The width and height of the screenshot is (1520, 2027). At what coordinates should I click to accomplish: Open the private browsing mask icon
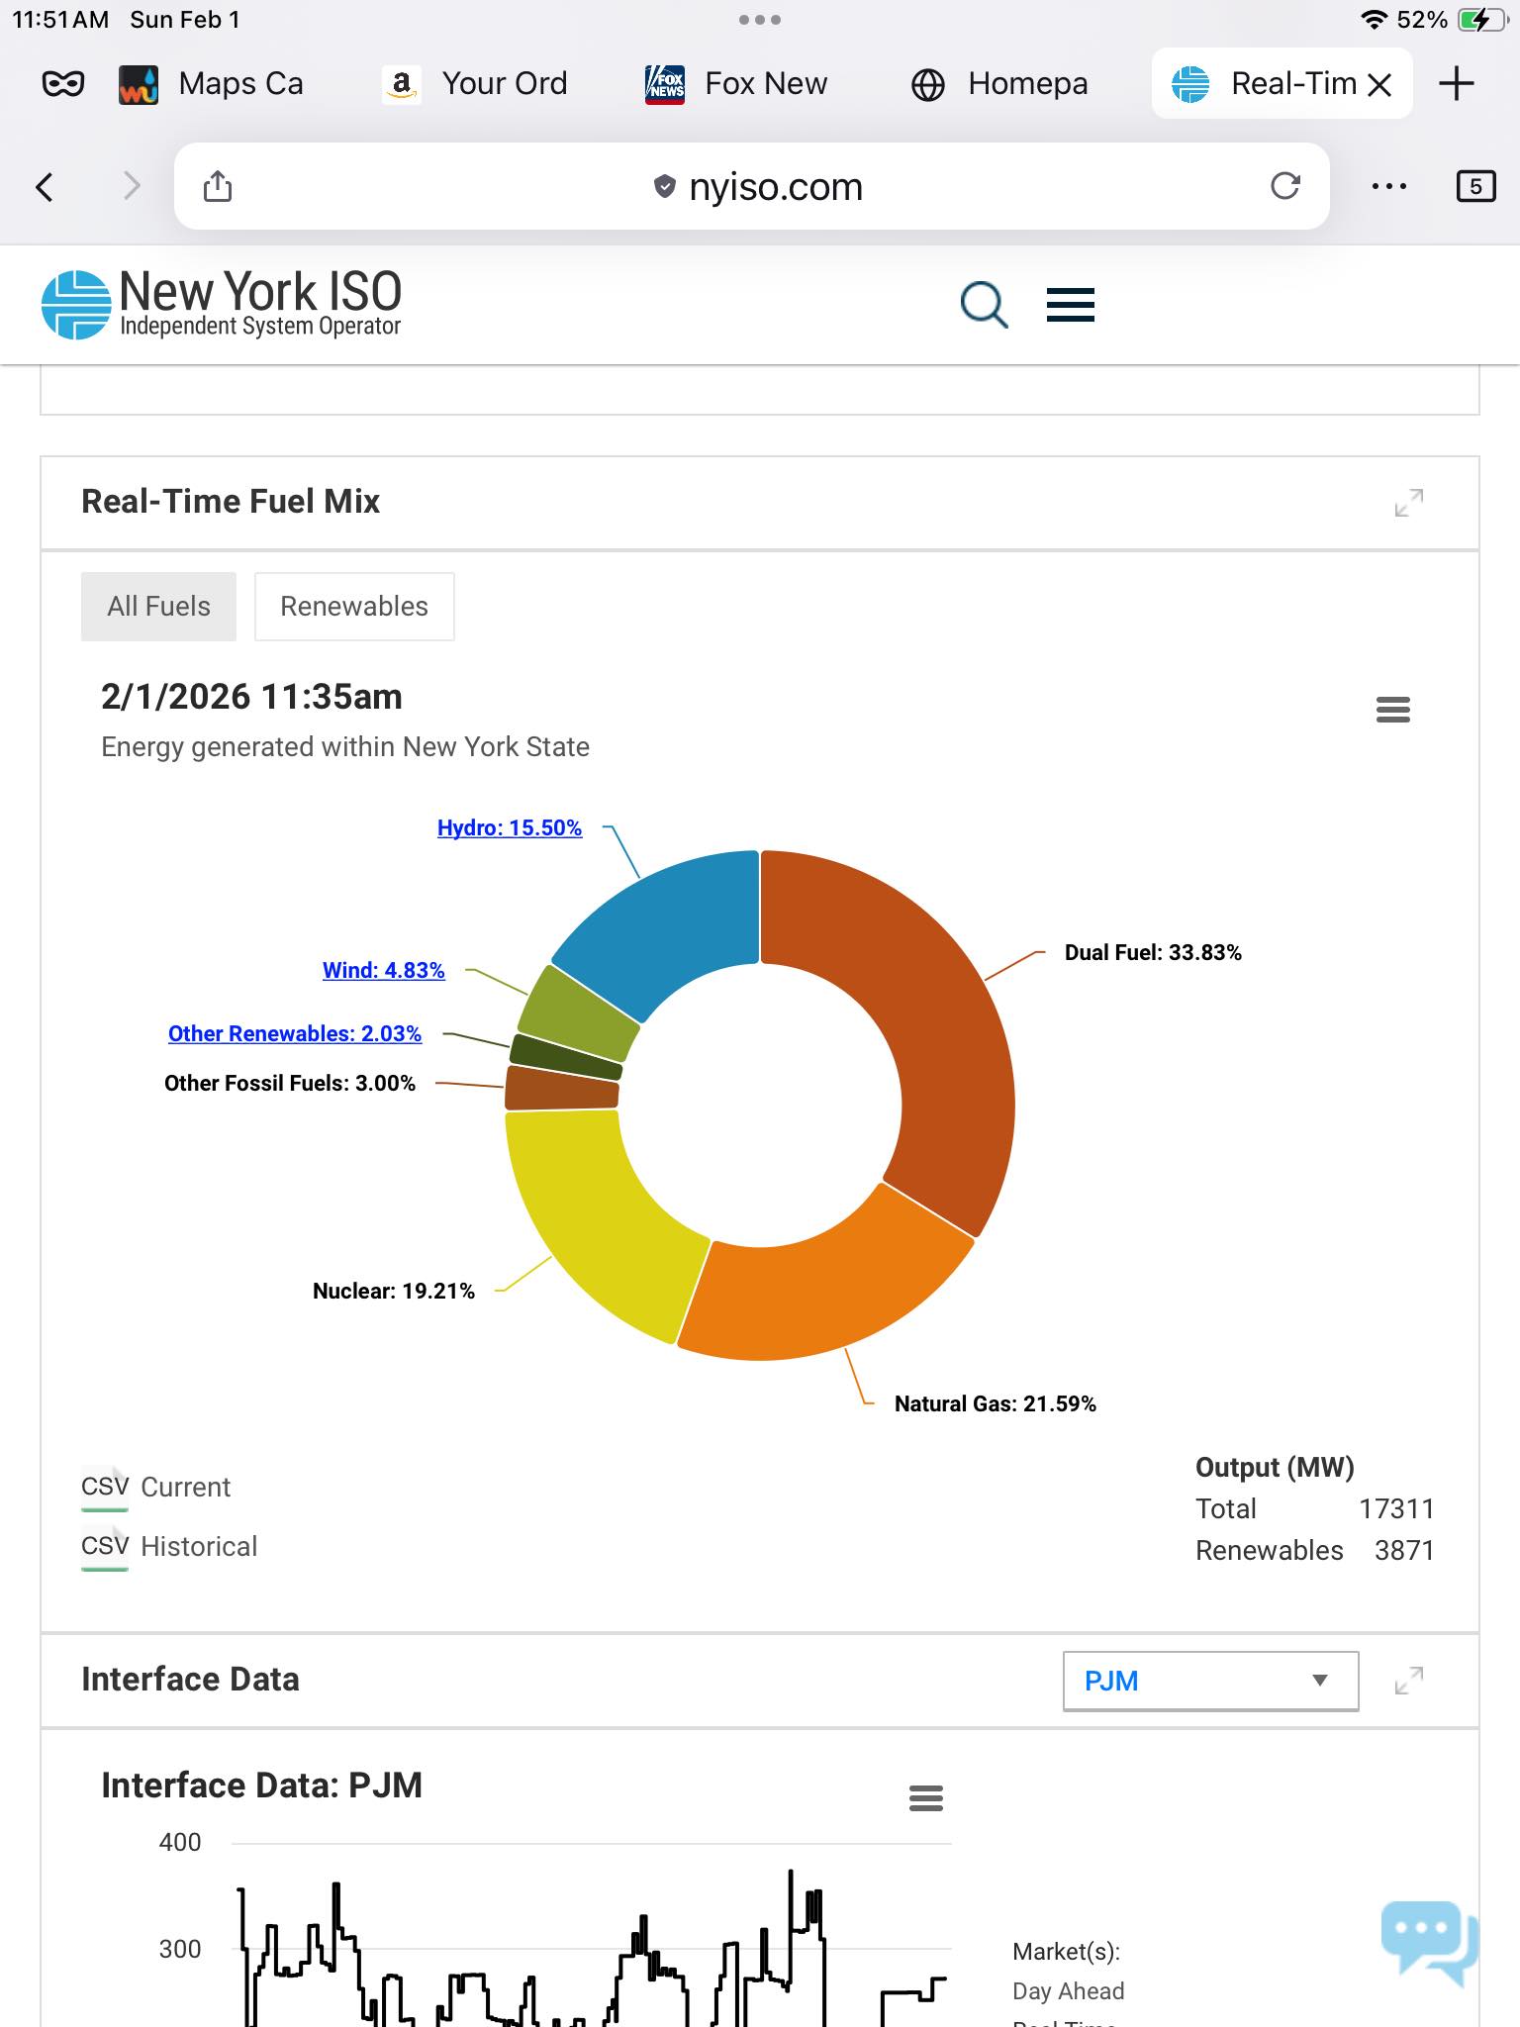click(x=63, y=84)
